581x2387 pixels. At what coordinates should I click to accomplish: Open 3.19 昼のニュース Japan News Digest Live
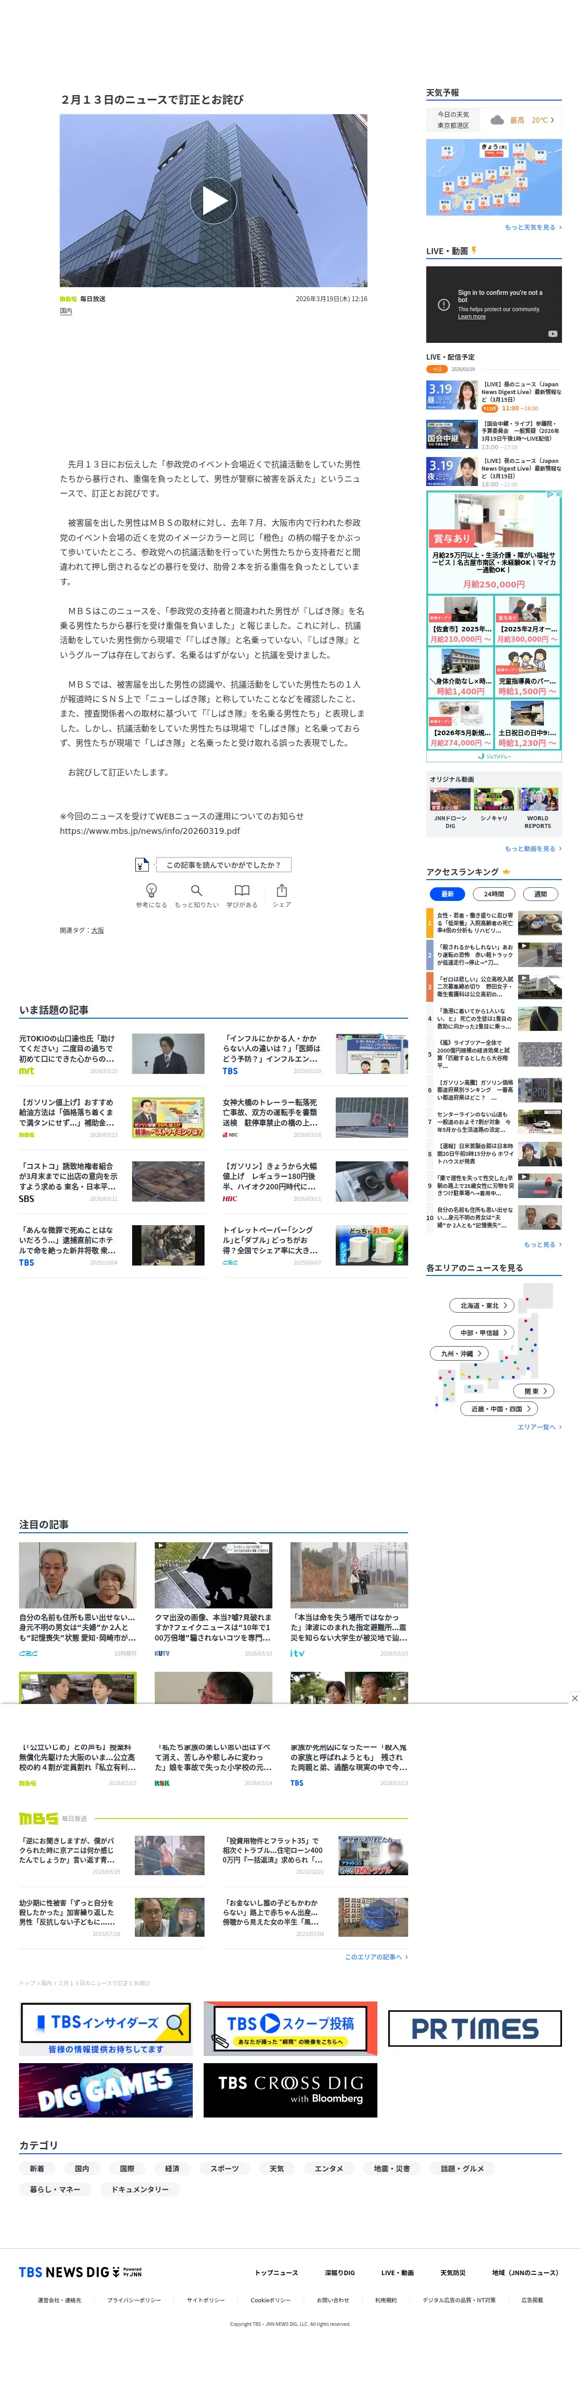(x=493, y=396)
